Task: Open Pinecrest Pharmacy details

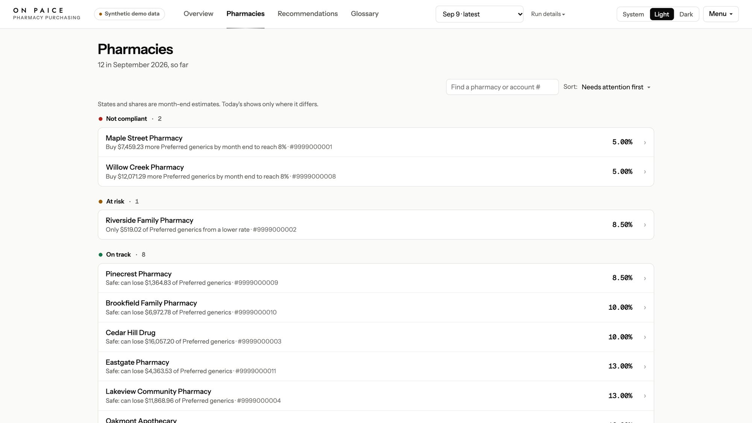Action: coord(376,278)
